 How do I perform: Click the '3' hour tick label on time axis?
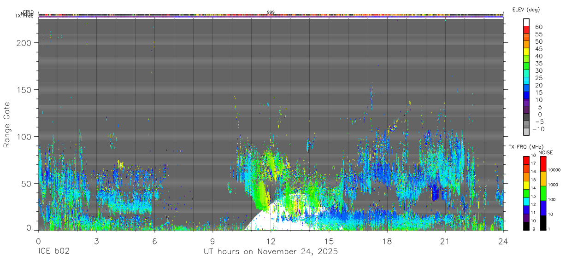(96, 241)
